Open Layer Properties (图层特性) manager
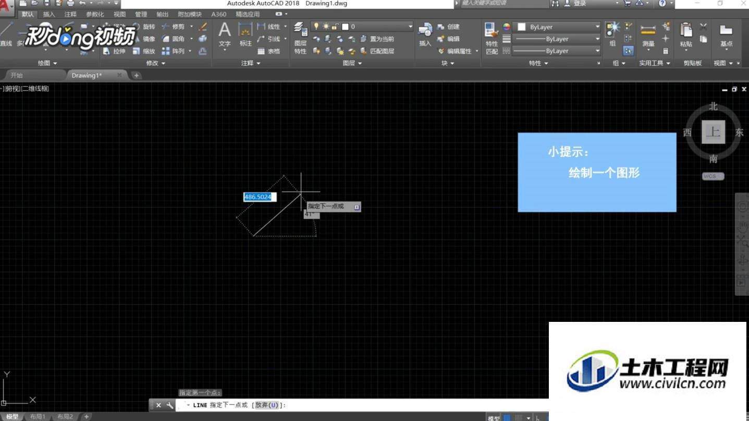The image size is (749, 421). [300, 38]
